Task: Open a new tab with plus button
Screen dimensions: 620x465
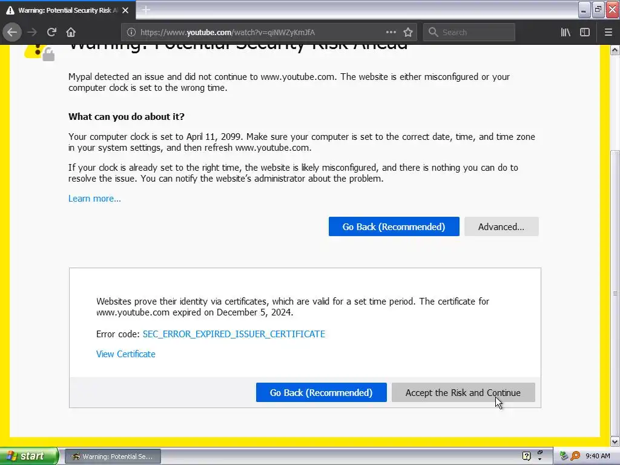Action: pyautogui.click(x=146, y=10)
